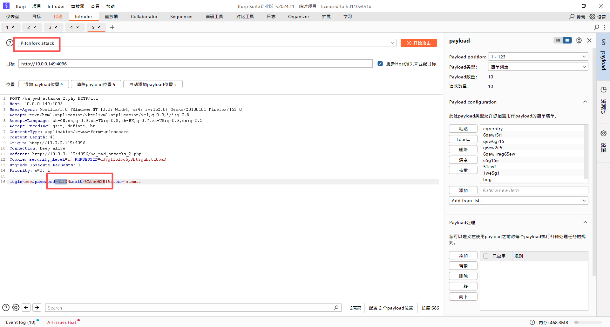Click 清除payload位置 § button

tap(96, 84)
